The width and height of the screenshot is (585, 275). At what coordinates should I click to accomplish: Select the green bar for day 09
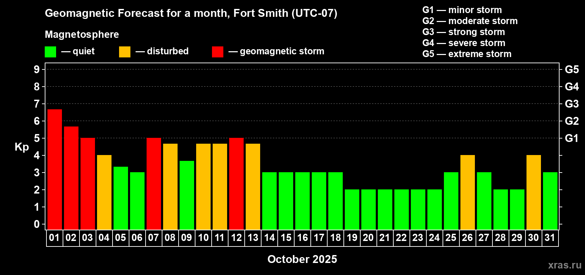pyautogui.click(x=187, y=195)
